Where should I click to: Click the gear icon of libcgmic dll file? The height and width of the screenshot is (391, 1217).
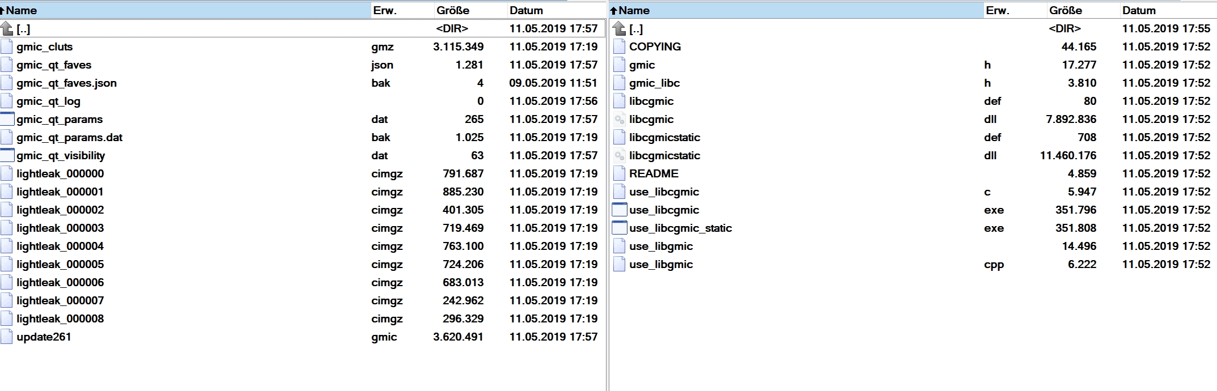click(620, 119)
